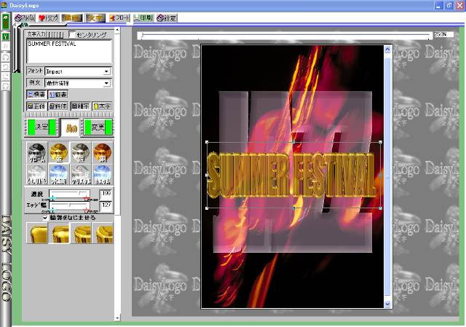Click the gold Aa text preview icon
The height and width of the screenshot is (327, 466).
(71, 128)
